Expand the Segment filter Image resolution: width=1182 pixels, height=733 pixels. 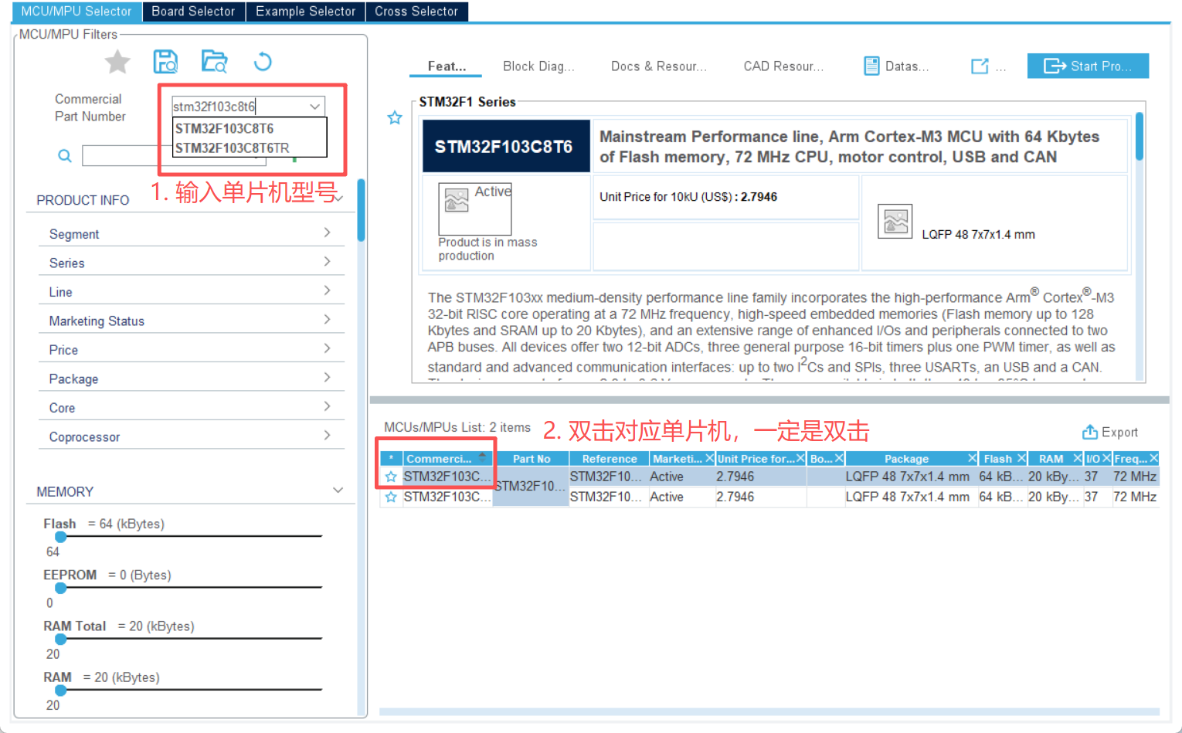[328, 232]
